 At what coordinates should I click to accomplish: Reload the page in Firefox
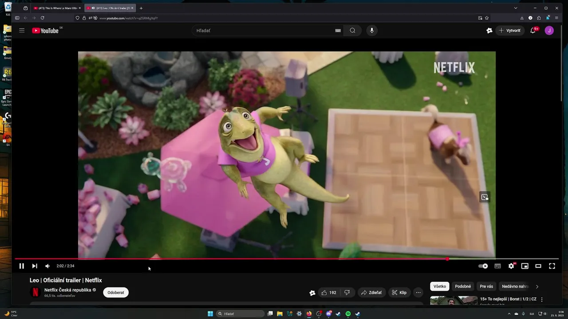click(x=42, y=18)
